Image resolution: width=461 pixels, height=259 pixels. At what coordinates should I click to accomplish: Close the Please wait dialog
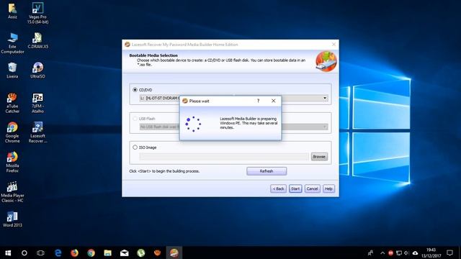[274, 101]
